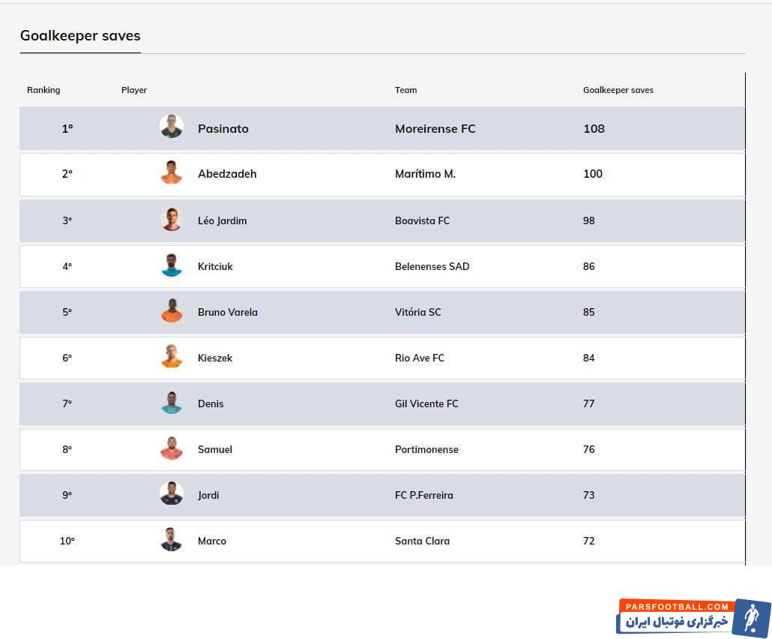Open the Boavista FC team link
772x639 pixels.
(x=422, y=220)
